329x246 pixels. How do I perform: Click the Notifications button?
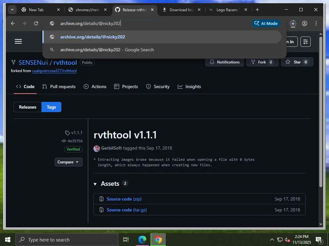click(224, 62)
